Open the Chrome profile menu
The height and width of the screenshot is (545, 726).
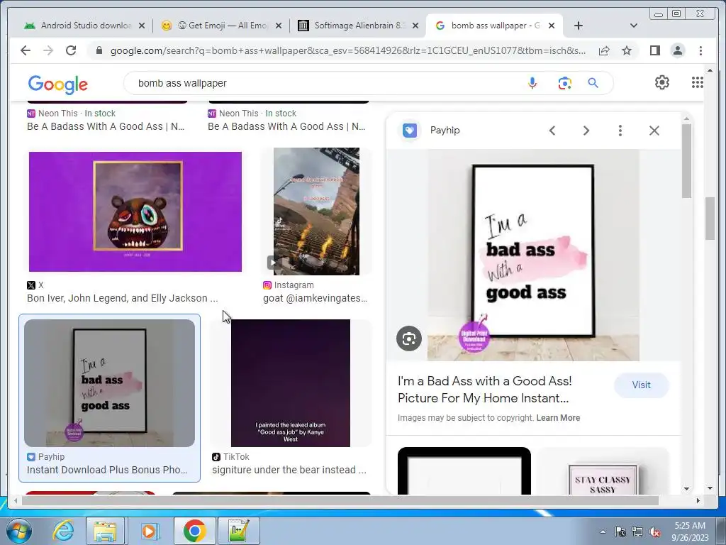677,50
